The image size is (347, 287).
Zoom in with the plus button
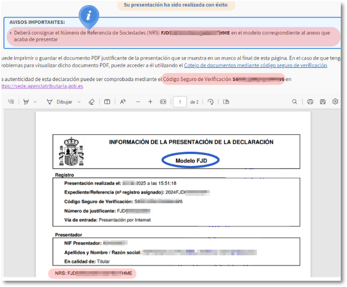(x=150, y=102)
